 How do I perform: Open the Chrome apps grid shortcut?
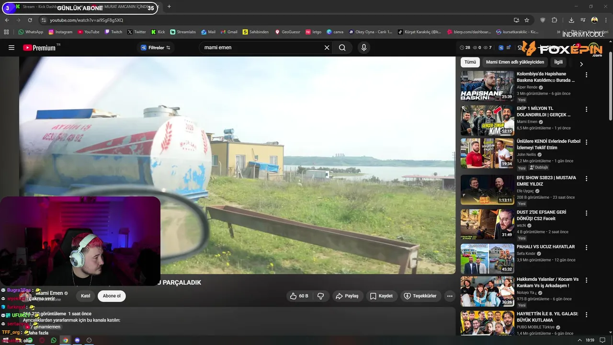[x=6, y=32]
